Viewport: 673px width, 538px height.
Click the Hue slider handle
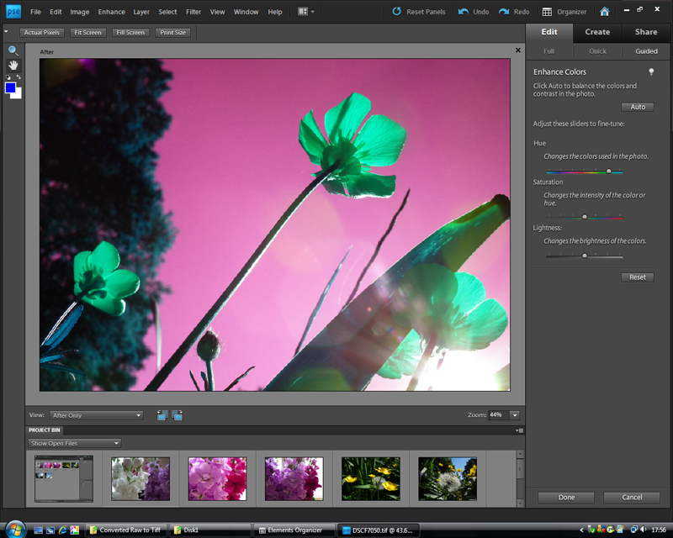[x=608, y=171]
